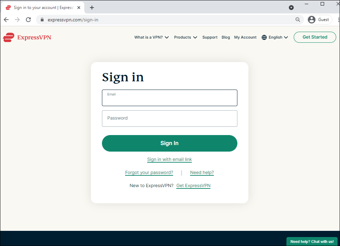
Task: Open the English language dropdown
Action: click(278, 38)
